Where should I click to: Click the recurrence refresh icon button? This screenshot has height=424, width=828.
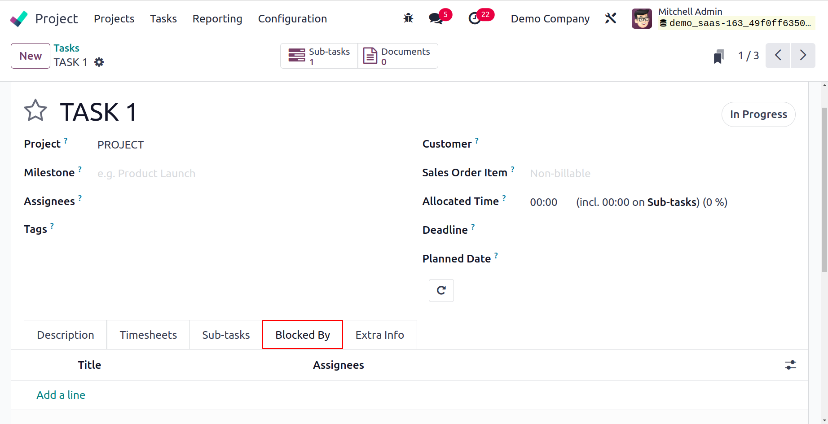(441, 290)
